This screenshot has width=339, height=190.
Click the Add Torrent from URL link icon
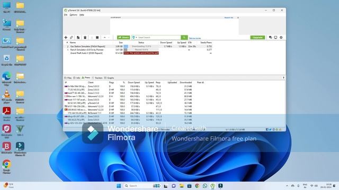72,37
